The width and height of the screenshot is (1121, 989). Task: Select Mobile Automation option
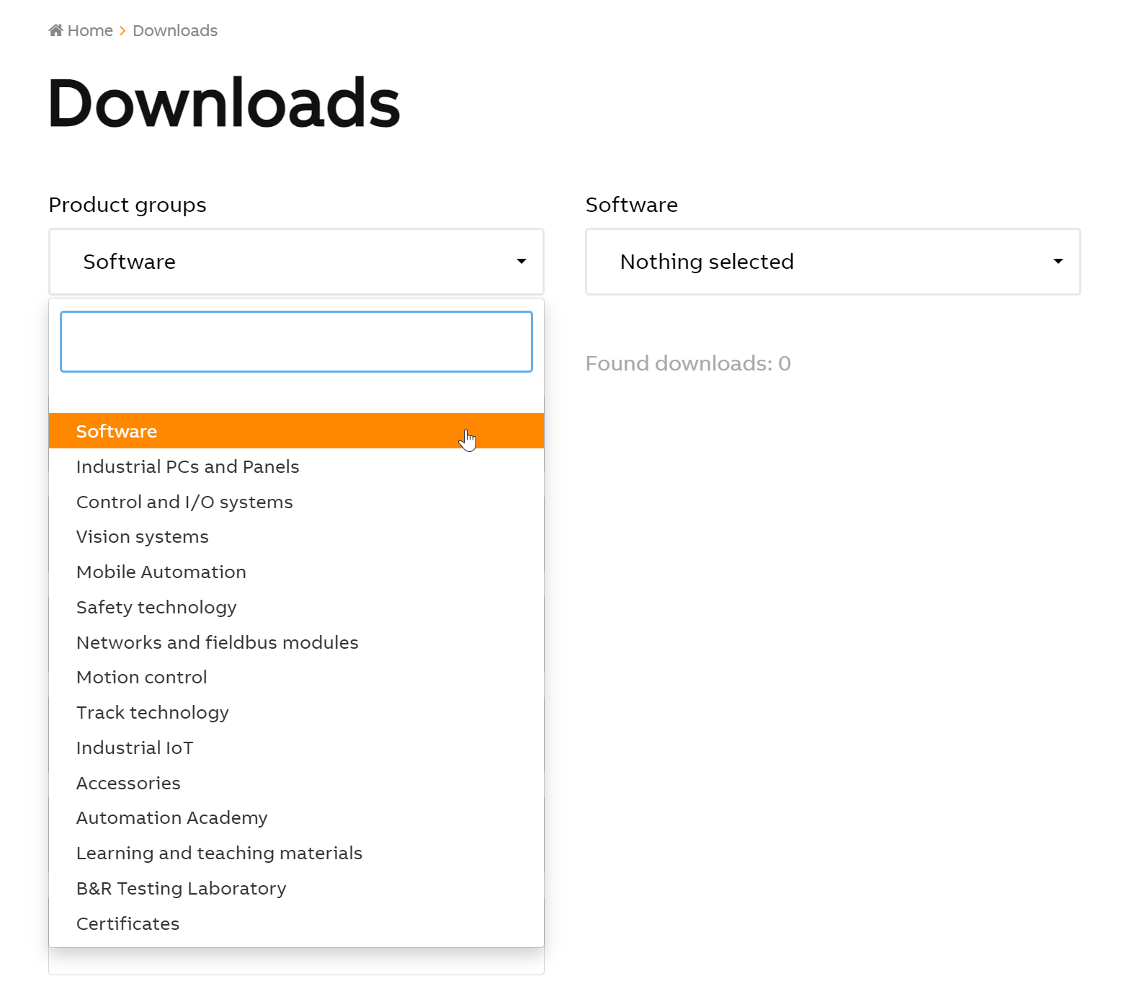(296, 572)
